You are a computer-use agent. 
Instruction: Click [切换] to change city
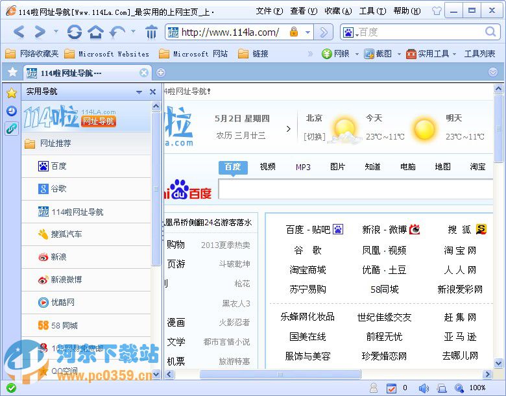315,136
